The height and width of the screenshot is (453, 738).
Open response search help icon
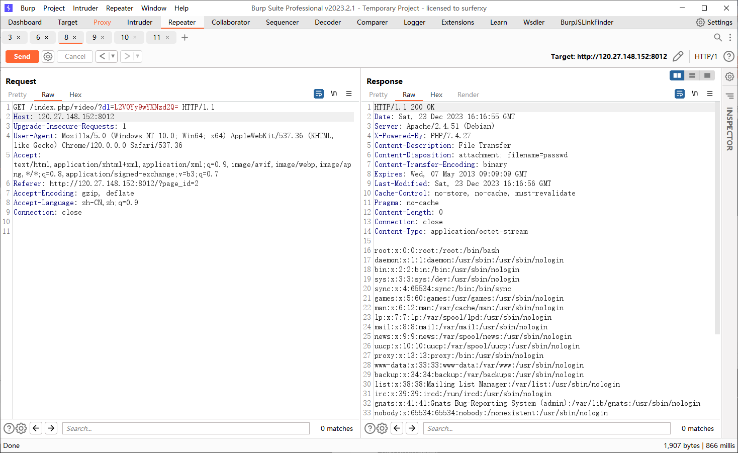click(370, 428)
